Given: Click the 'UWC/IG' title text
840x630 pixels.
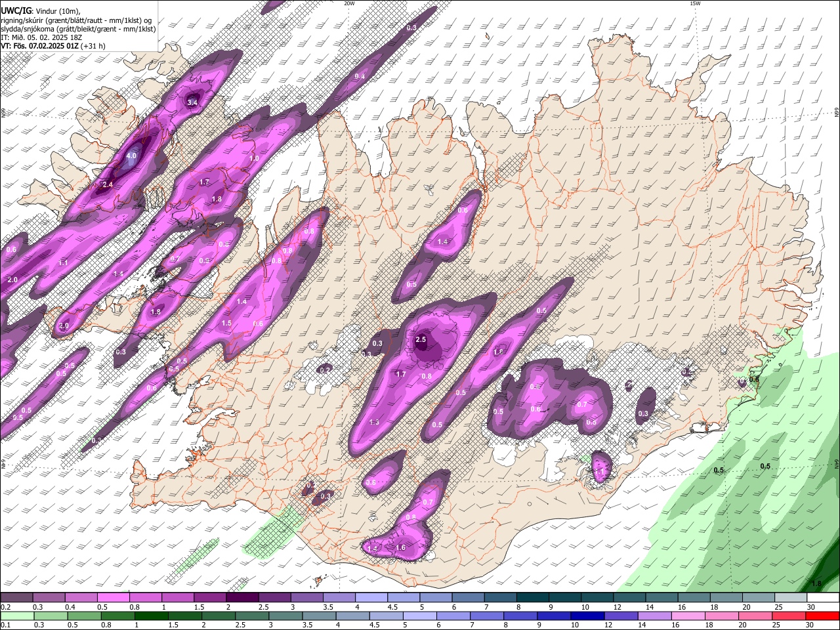Looking at the screenshot, I should pos(16,11).
